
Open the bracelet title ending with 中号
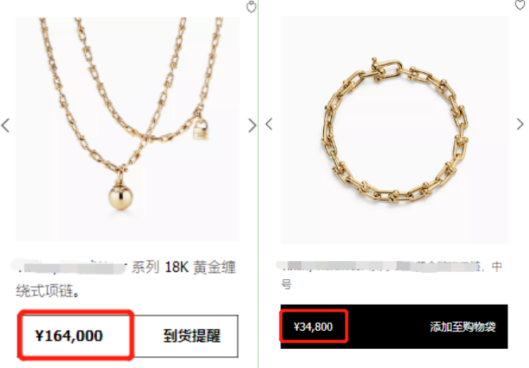pos(392,274)
